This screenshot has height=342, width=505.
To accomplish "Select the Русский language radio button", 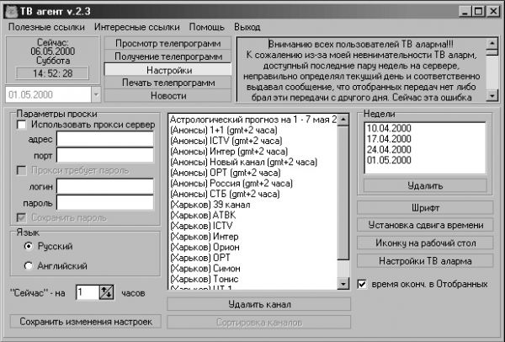I will click(x=29, y=246).
